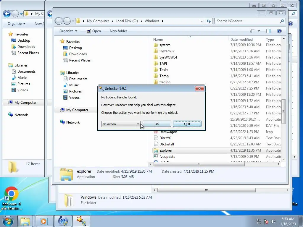Screen dimensions: 303x227
Task: Select the explorer application icon
Action: [x=156, y=150]
